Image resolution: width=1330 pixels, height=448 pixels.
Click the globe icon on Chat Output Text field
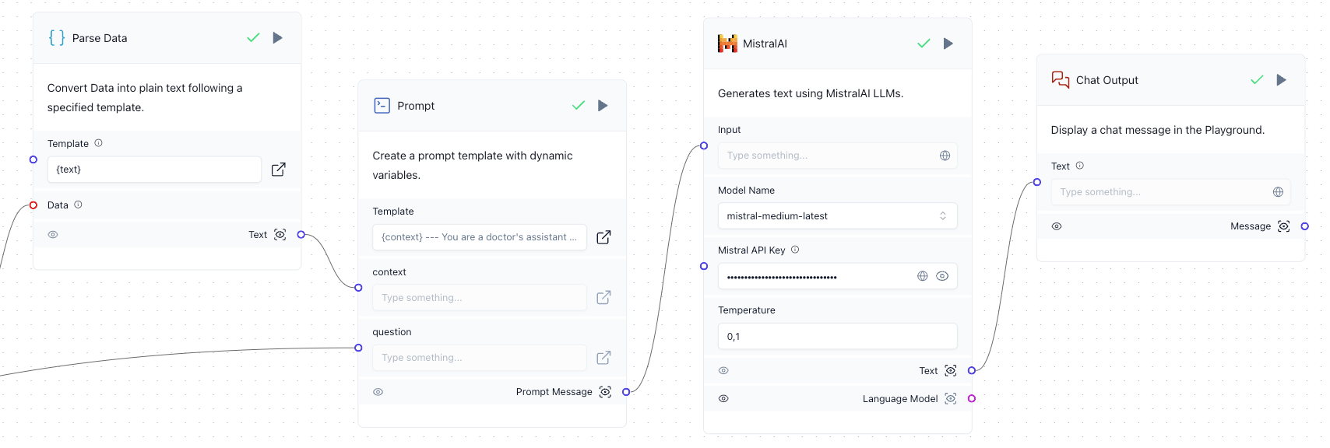click(1278, 191)
